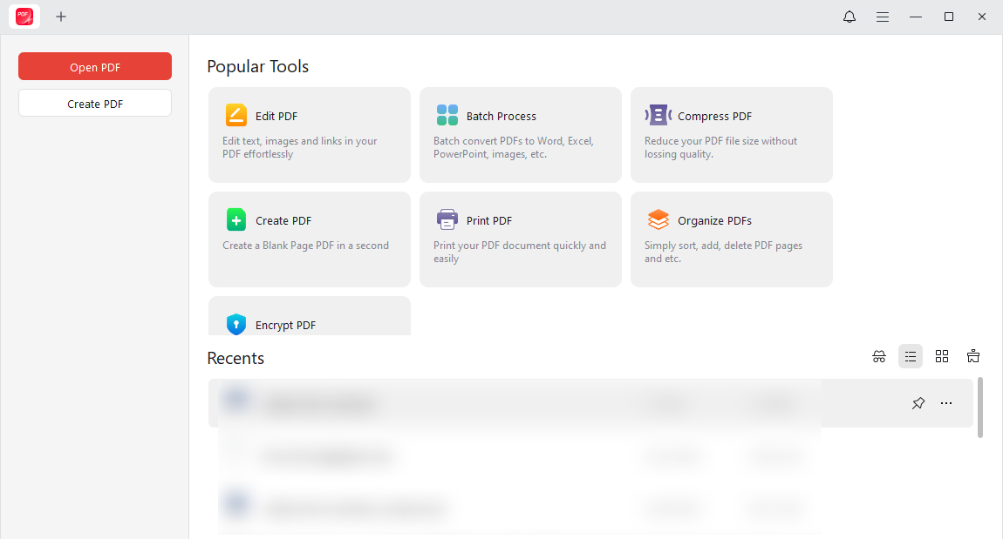Open a new tab with the plus button
This screenshot has width=1003, height=539.
click(x=61, y=17)
